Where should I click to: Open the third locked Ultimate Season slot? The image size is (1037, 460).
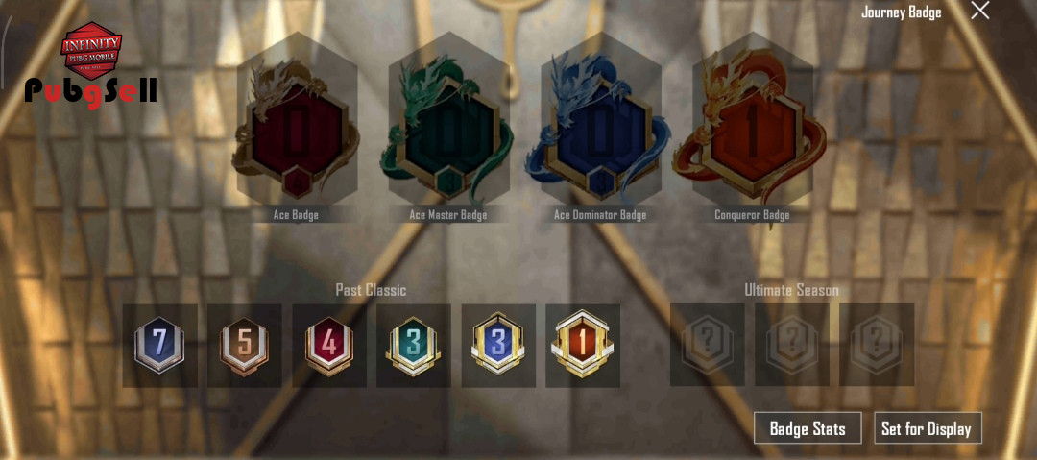[877, 345]
